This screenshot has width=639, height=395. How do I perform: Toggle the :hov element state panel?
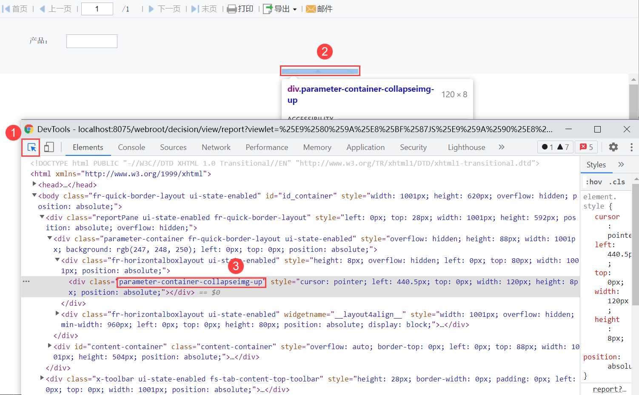(594, 182)
